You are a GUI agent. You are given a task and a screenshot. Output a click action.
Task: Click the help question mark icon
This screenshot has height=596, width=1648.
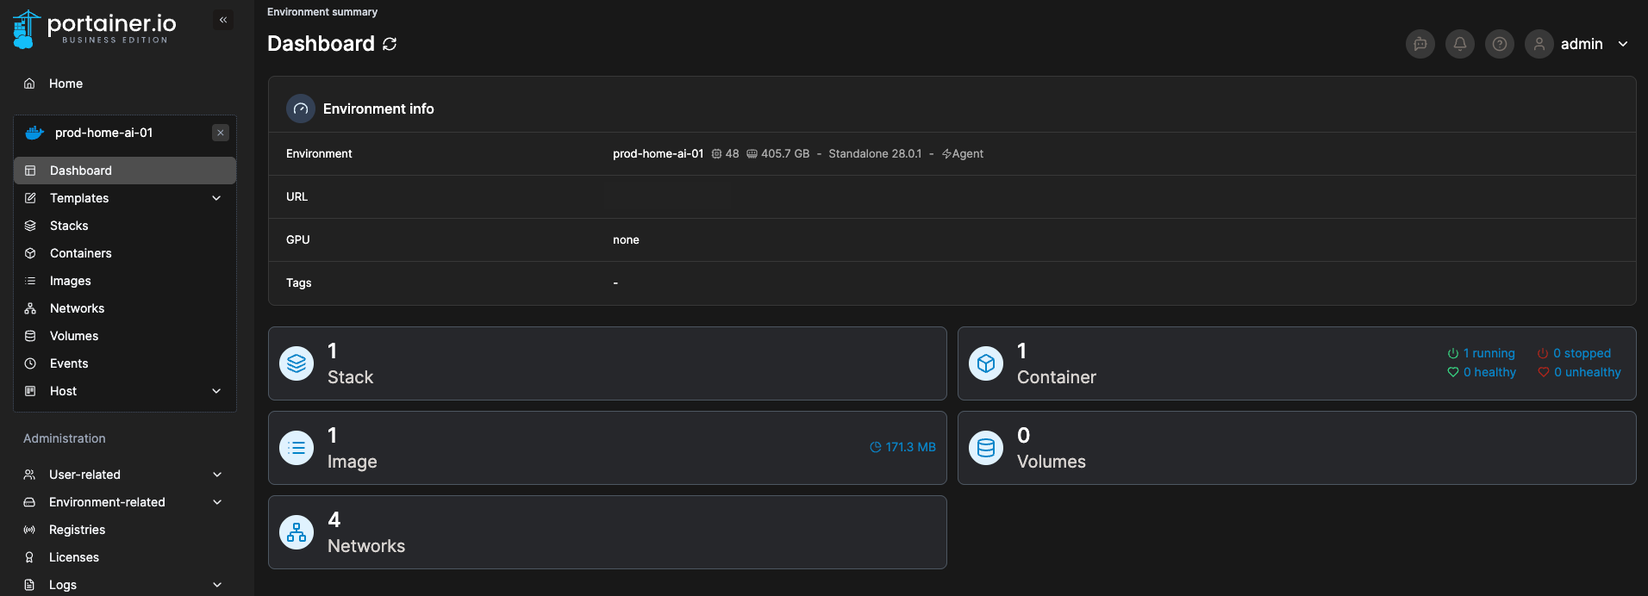click(1500, 44)
